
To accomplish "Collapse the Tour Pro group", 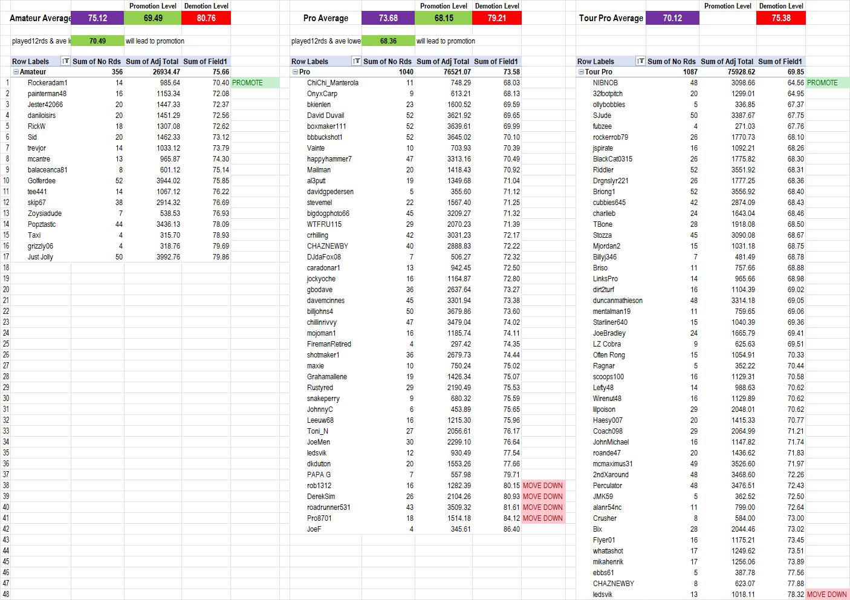I will (581, 72).
